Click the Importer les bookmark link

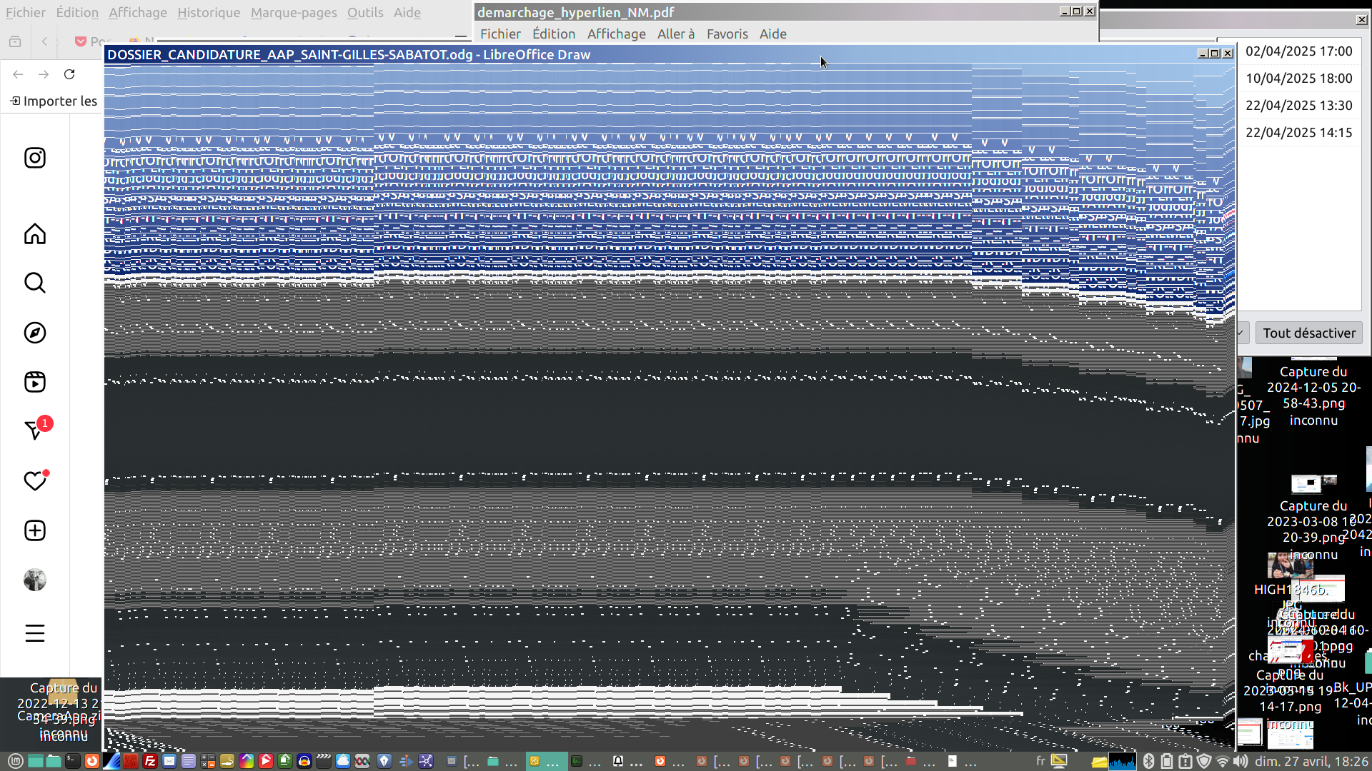54,101
